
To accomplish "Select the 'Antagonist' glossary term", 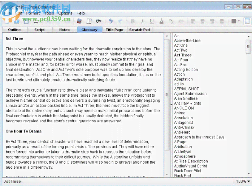I will click(x=183, y=123).
